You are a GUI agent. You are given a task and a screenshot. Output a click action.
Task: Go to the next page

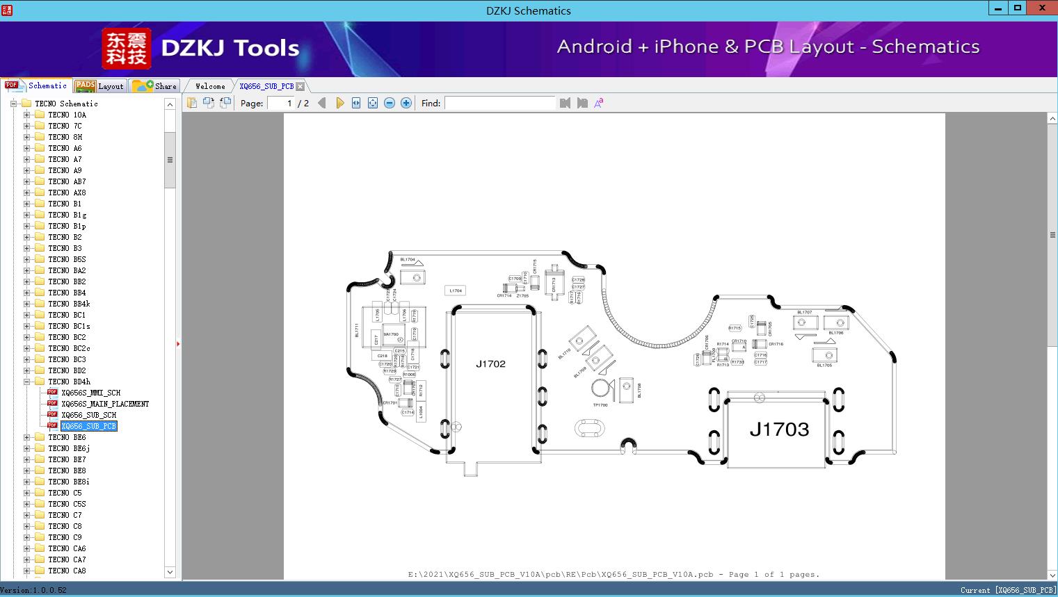(x=339, y=103)
